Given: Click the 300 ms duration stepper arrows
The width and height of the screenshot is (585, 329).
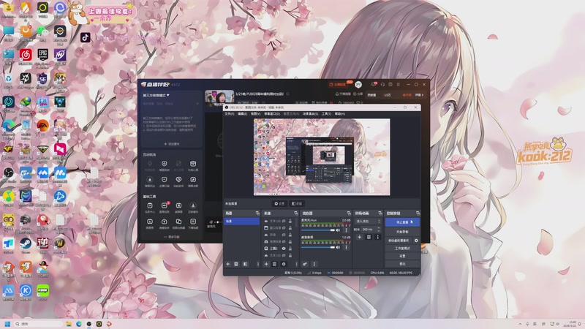Looking at the screenshot, I should point(379,230).
